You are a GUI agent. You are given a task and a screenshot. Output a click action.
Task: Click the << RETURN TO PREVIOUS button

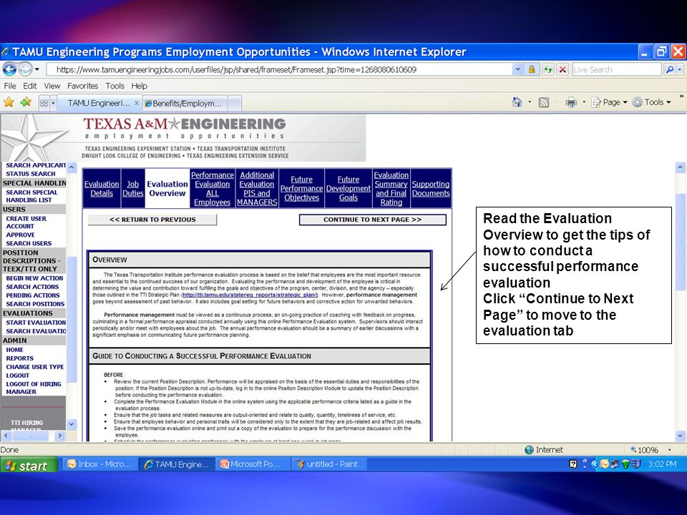pyautogui.click(x=152, y=220)
